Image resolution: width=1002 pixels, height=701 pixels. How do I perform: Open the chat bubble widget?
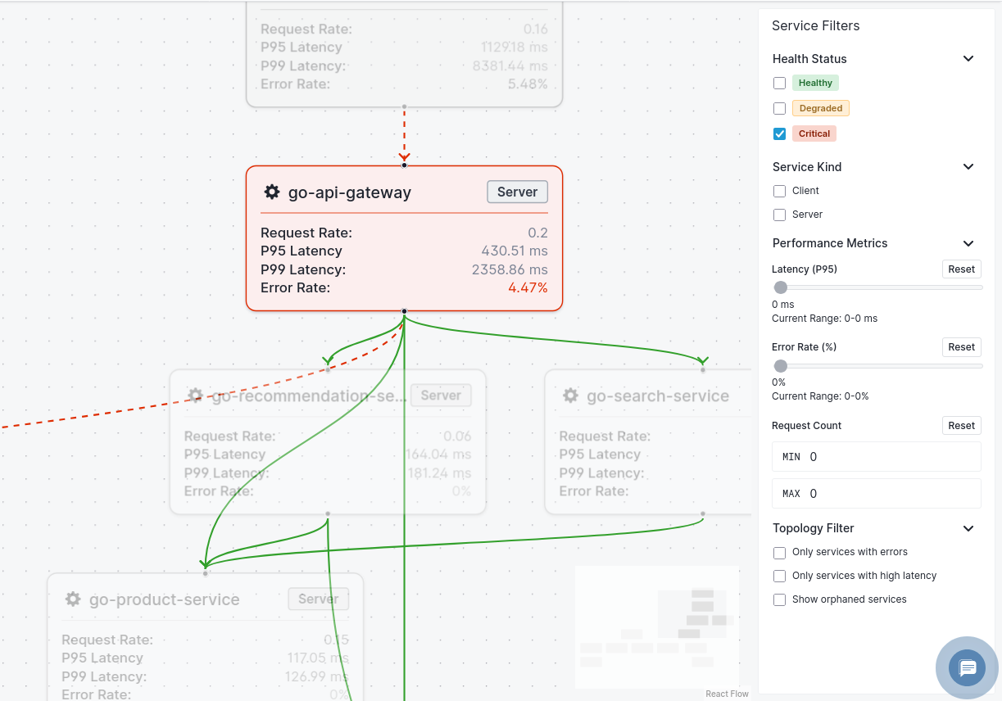(x=967, y=668)
